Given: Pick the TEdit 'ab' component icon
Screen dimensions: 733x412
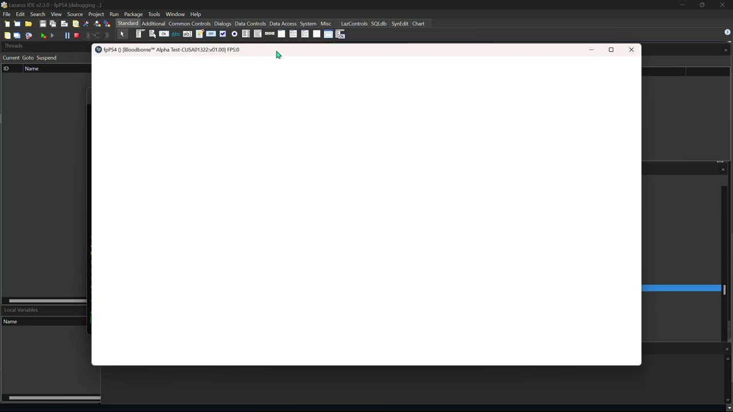Looking at the screenshot, I should 187,34.
